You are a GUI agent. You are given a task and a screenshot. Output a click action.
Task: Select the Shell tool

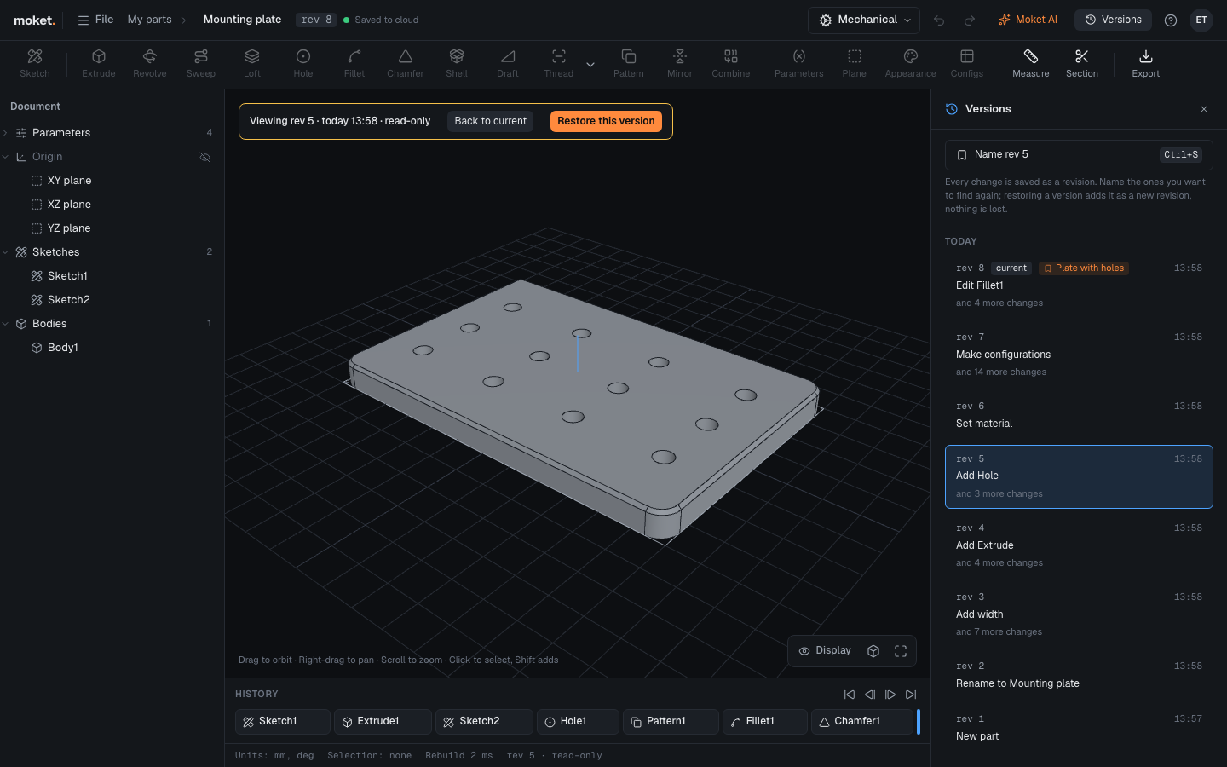[457, 64]
